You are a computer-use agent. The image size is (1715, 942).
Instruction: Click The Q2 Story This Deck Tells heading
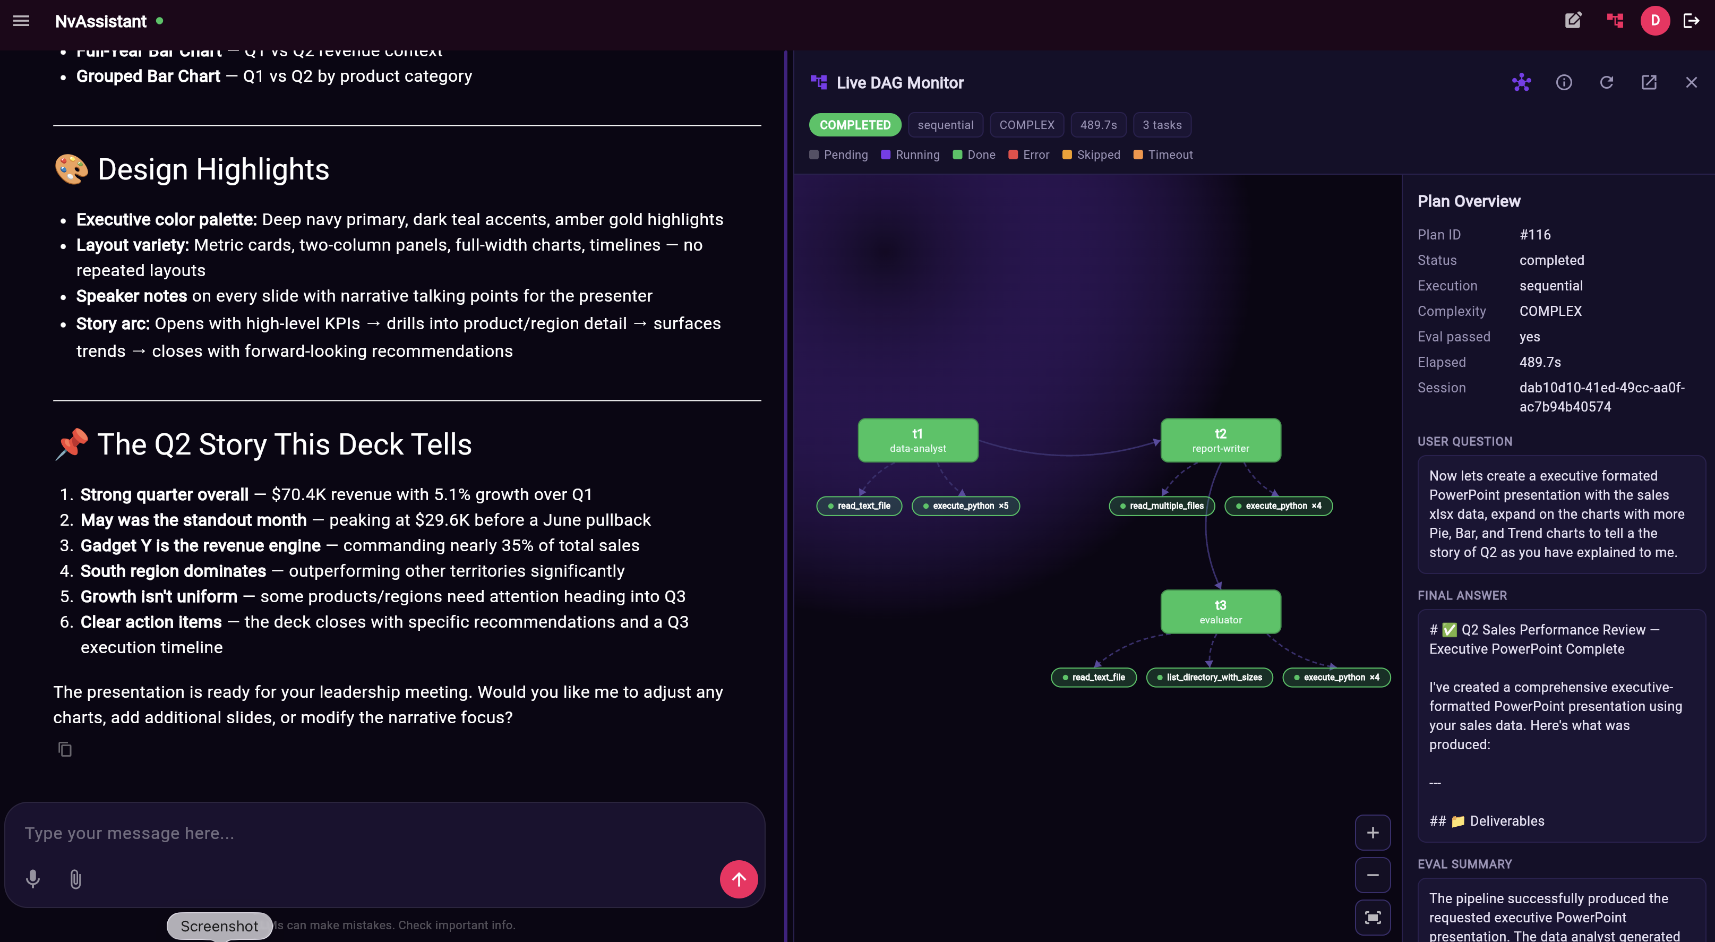pyautogui.click(x=263, y=444)
